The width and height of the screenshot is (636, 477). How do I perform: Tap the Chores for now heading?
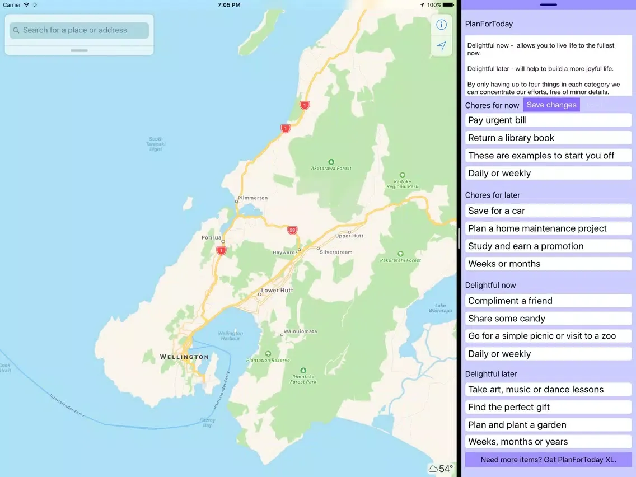pos(492,105)
